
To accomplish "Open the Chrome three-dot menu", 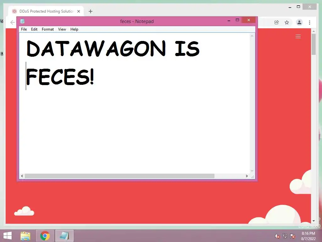I will coord(309,22).
